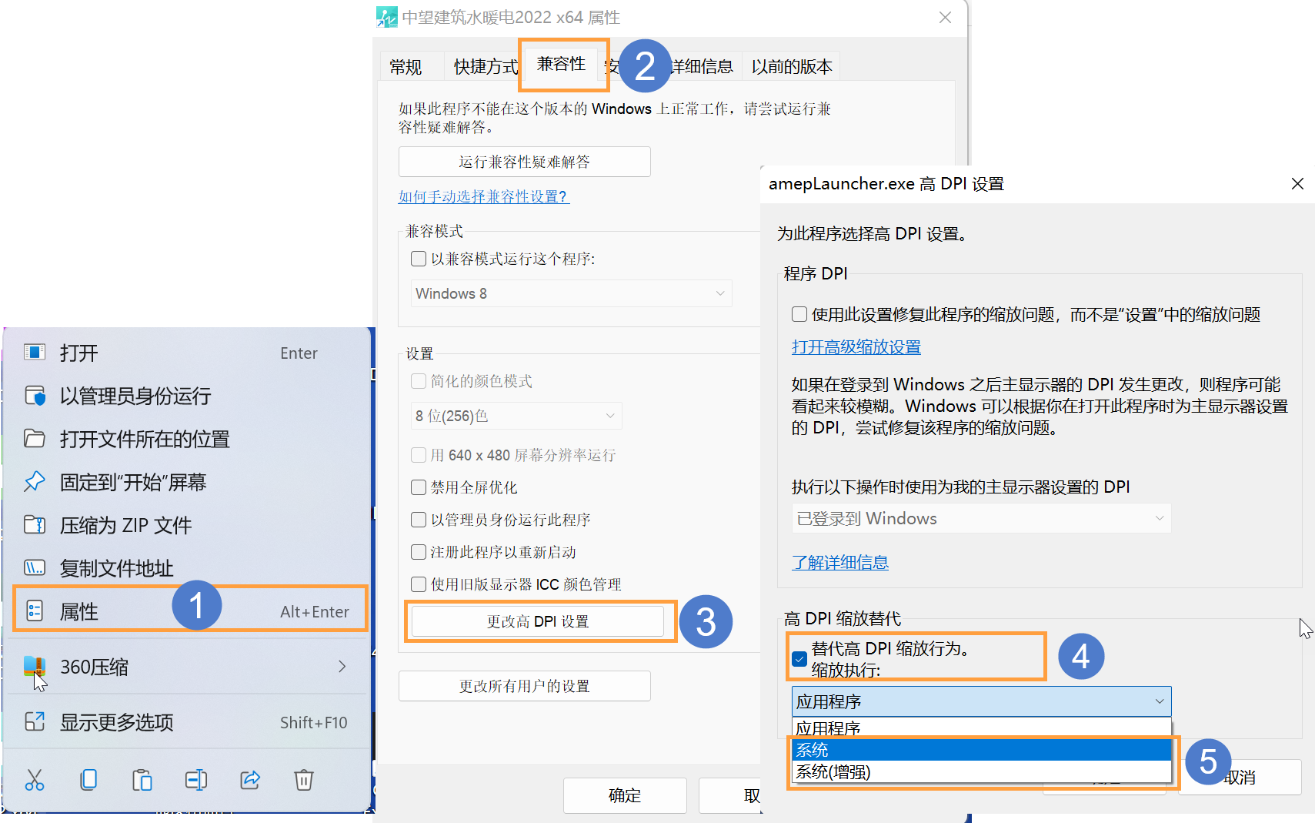Toggle run in 640 x 480 resolution checkbox
Screen dimensions: 1315x823
(x=419, y=455)
